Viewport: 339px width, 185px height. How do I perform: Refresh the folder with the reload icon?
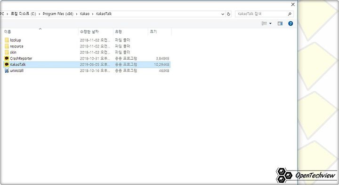tap(228, 14)
